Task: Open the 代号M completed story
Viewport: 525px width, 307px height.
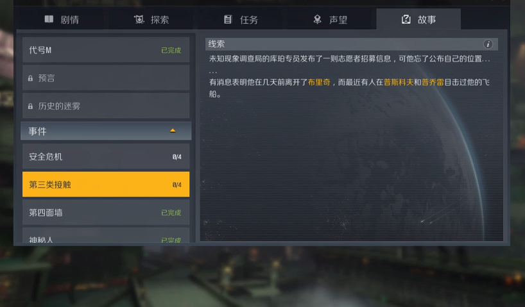Action: pos(106,50)
